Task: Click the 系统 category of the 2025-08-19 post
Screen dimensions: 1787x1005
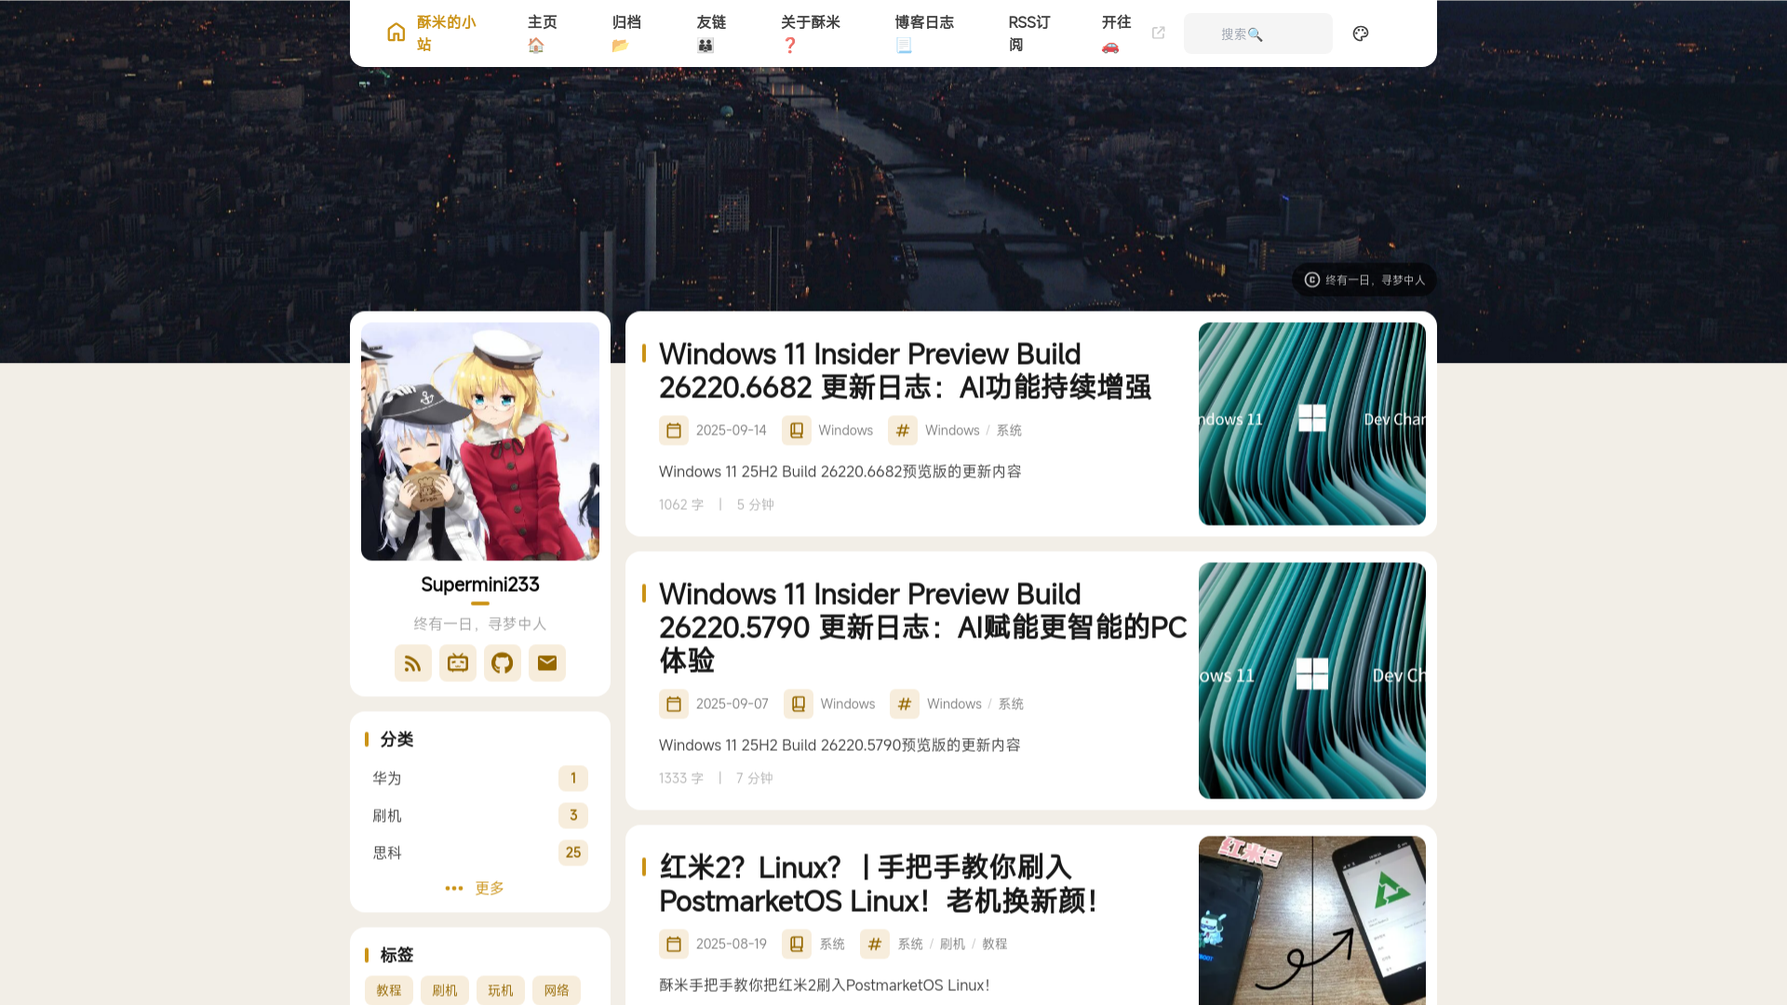Action: coord(832,945)
